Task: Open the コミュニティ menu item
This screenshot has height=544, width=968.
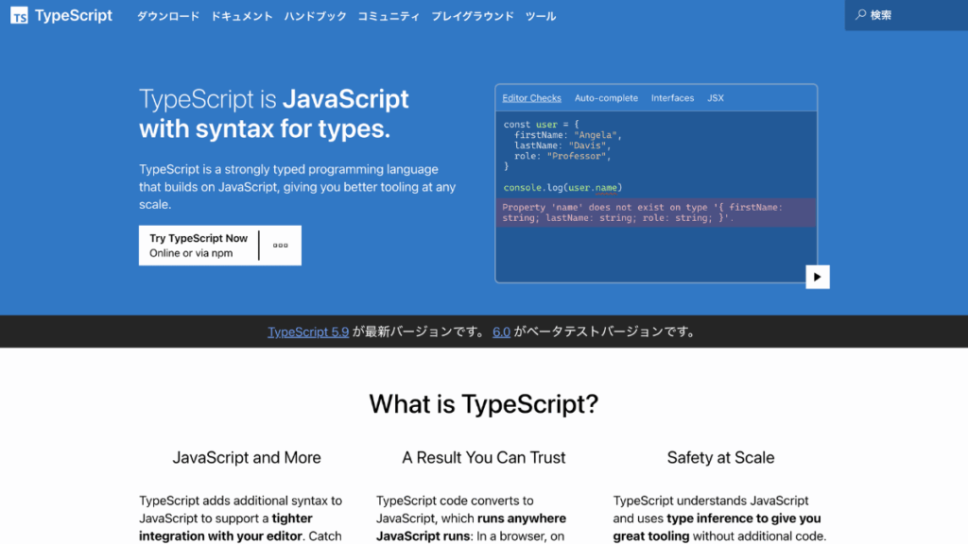Action: pos(389,15)
